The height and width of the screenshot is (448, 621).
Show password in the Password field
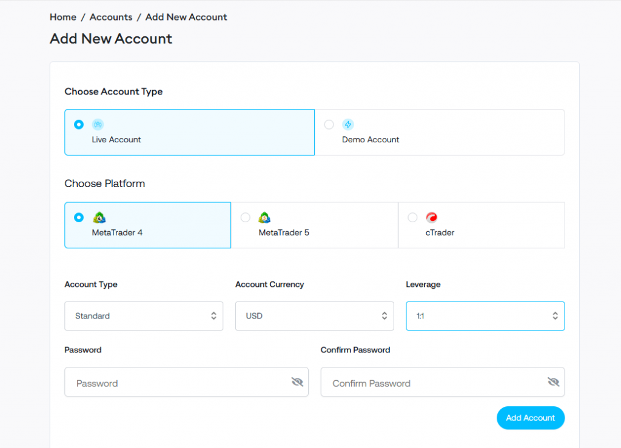(297, 381)
